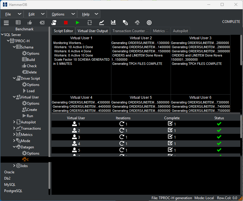Click the Autopilot toolbar icon
Viewport: 243px width, 201px height.
pyautogui.click(x=90, y=23)
